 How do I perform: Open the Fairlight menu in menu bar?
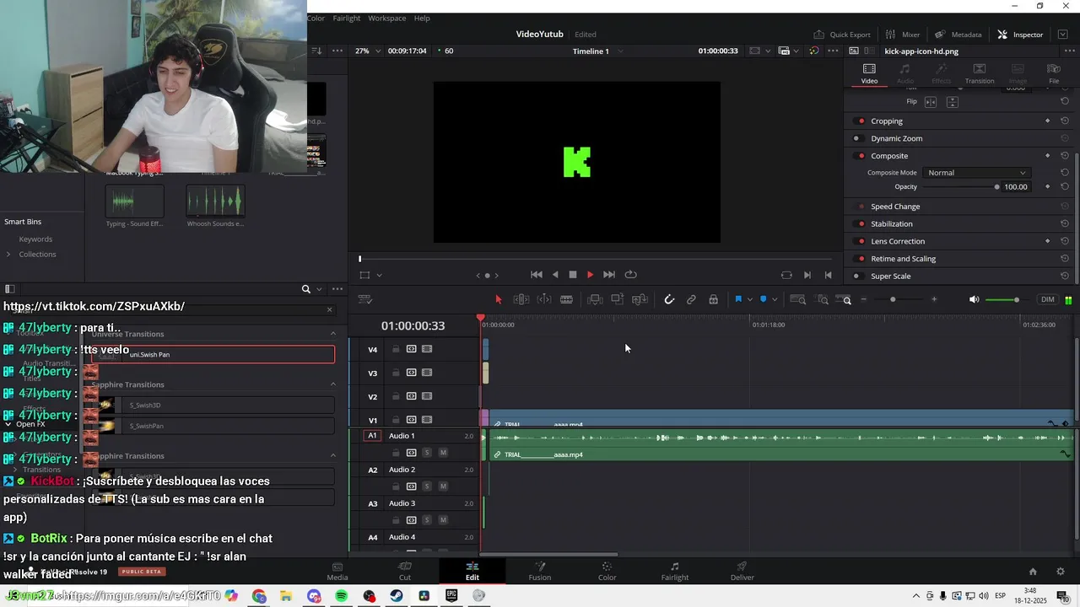coord(347,18)
